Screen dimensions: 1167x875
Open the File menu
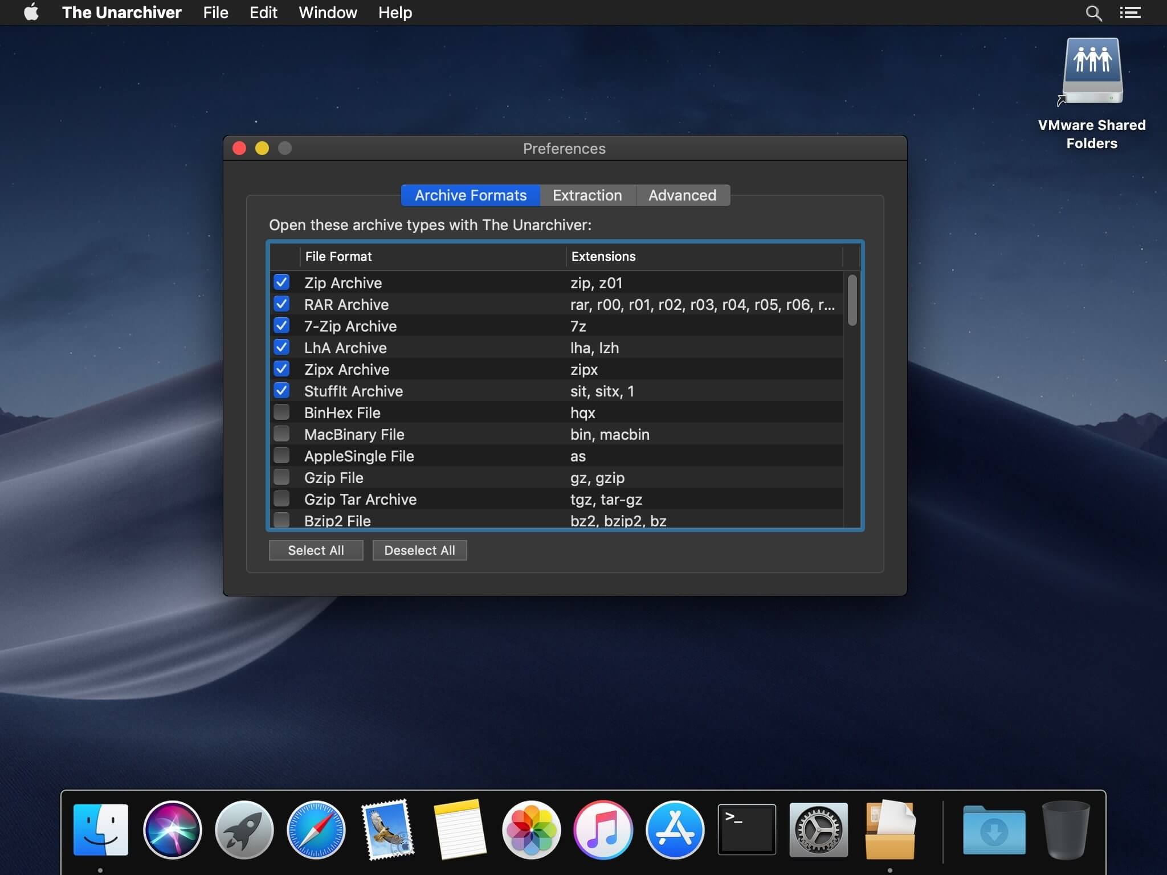tap(215, 13)
